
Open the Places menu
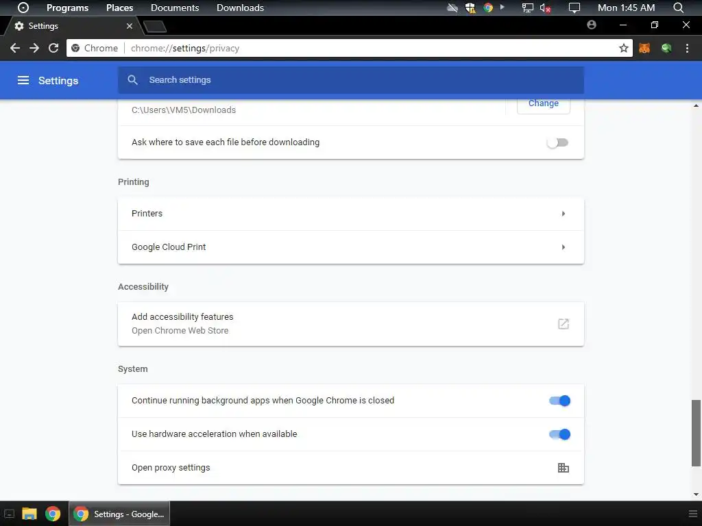pyautogui.click(x=119, y=8)
